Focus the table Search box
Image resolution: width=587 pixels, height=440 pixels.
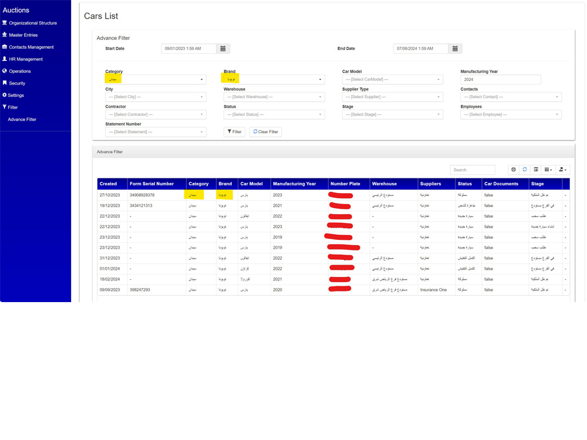473,170
